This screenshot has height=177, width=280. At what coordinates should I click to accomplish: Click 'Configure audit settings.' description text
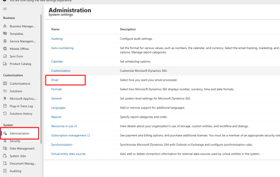[x=136, y=39]
